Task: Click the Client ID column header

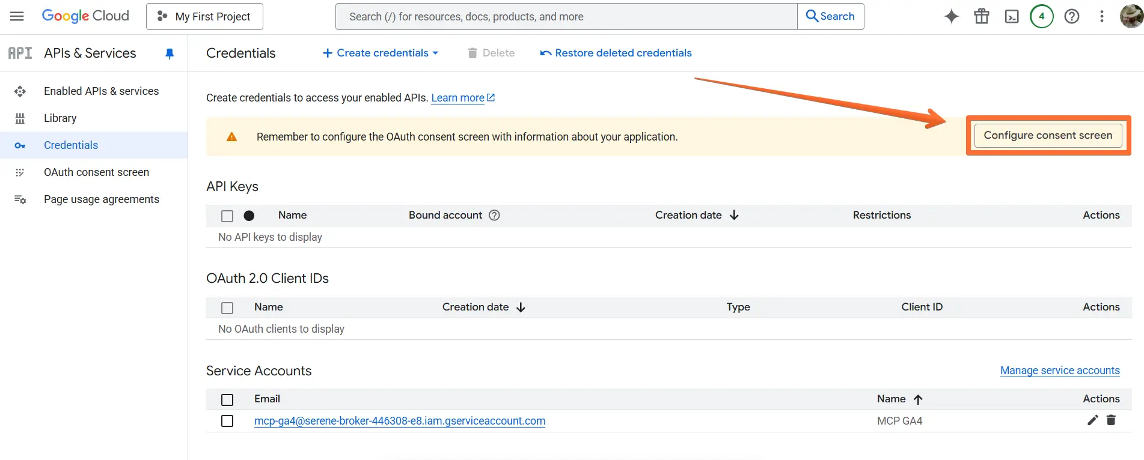Action: 922,307
